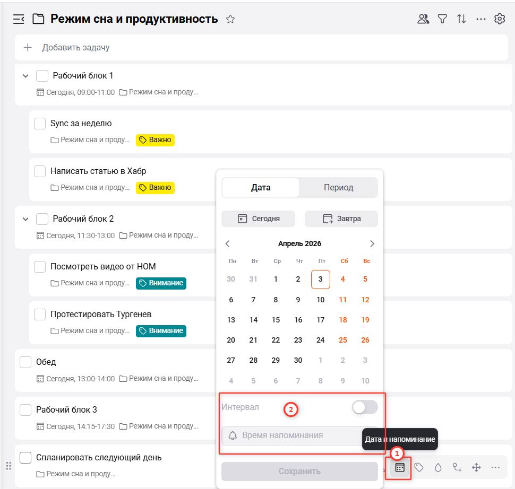Open more options in the task toolbar
515x489 pixels.
tap(495, 467)
